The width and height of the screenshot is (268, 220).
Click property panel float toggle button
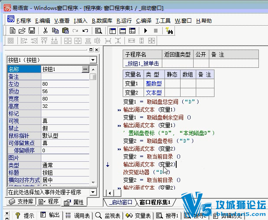coord(91,50)
